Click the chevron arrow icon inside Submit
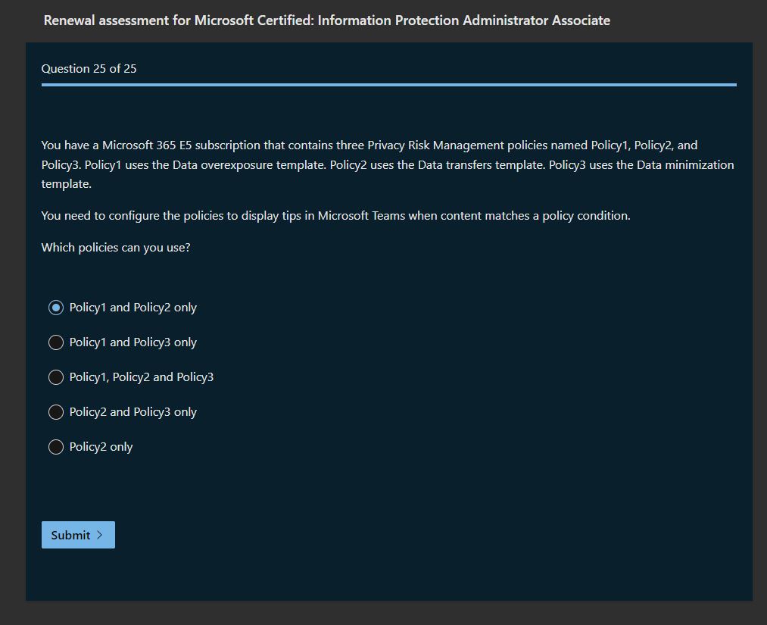 [x=100, y=535]
